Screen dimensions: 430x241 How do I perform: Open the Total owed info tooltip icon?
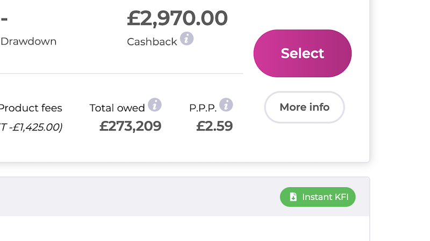pyautogui.click(x=155, y=105)
